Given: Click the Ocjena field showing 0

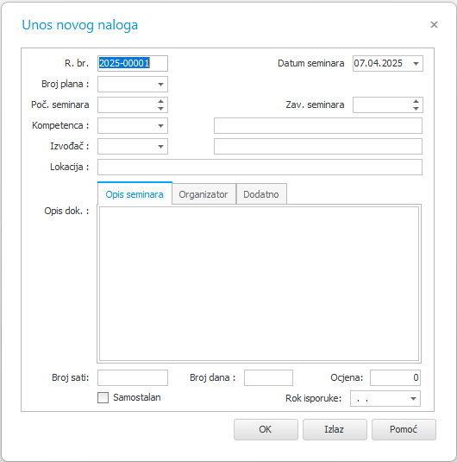Looking at the screenshot, I should point(395,377).
